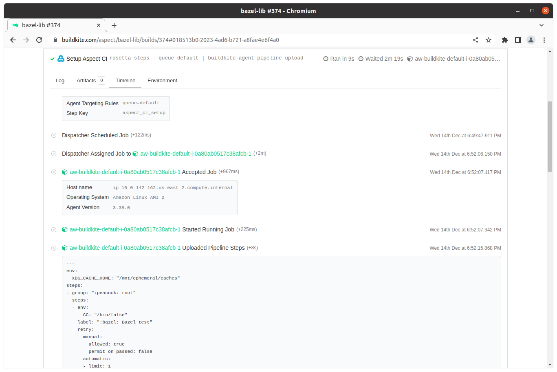
Task: Go forward in browser history
Action: 26,40
